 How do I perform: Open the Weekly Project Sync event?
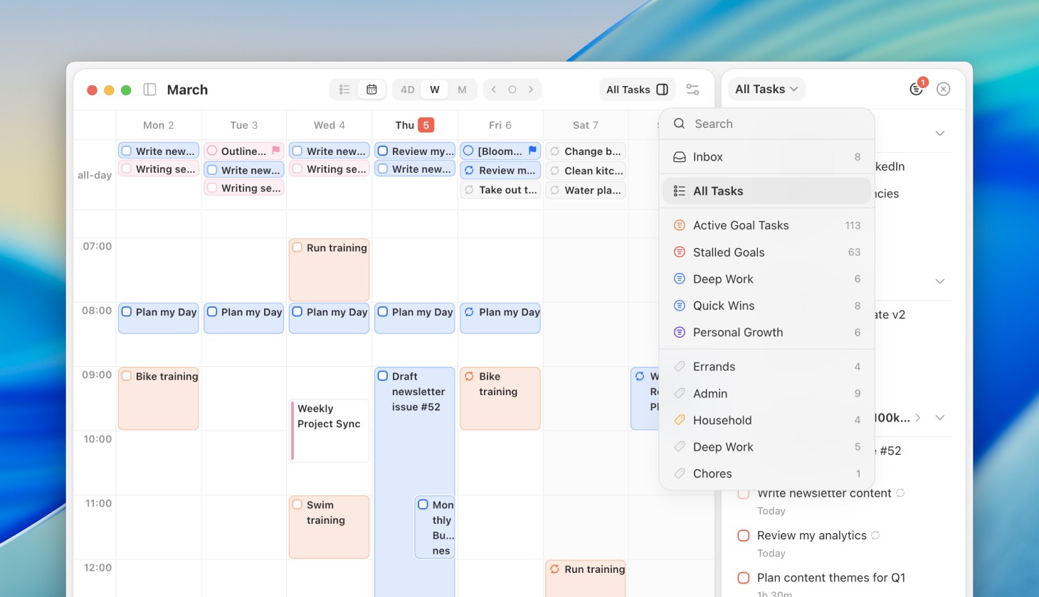tap(329, 431)
